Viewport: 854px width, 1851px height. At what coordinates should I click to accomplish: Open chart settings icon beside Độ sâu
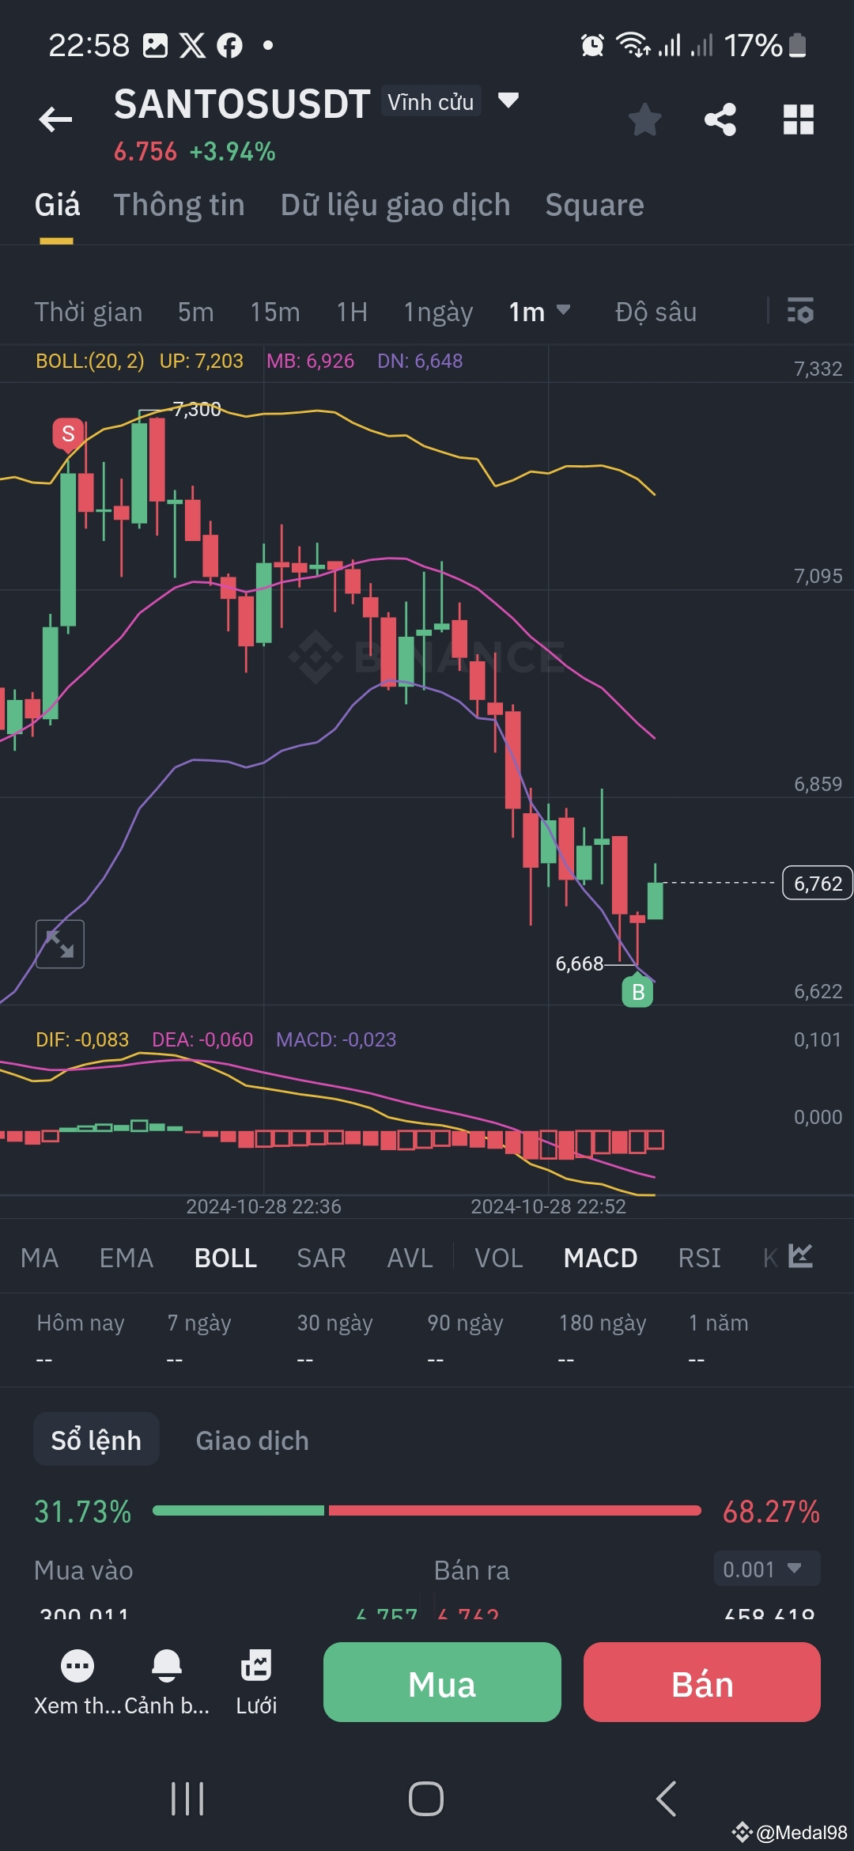[800, 311]
